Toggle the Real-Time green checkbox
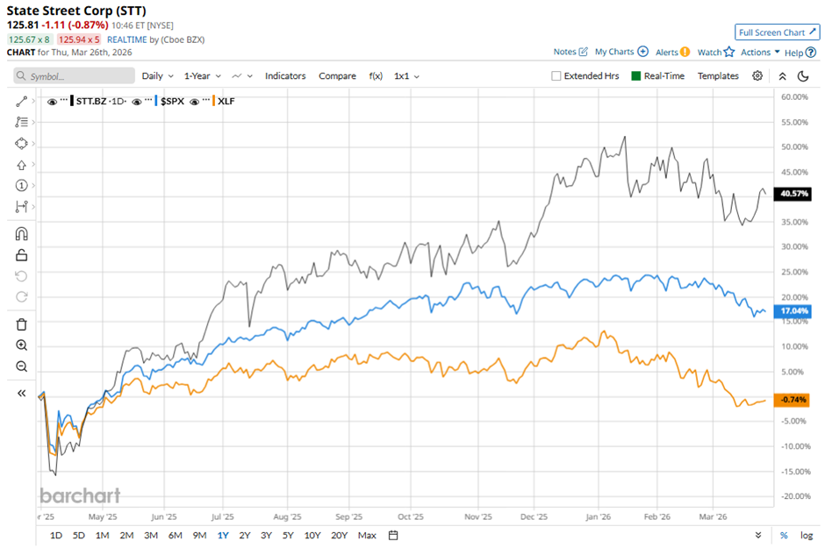825x548 pixels. (x=635, y=75)
